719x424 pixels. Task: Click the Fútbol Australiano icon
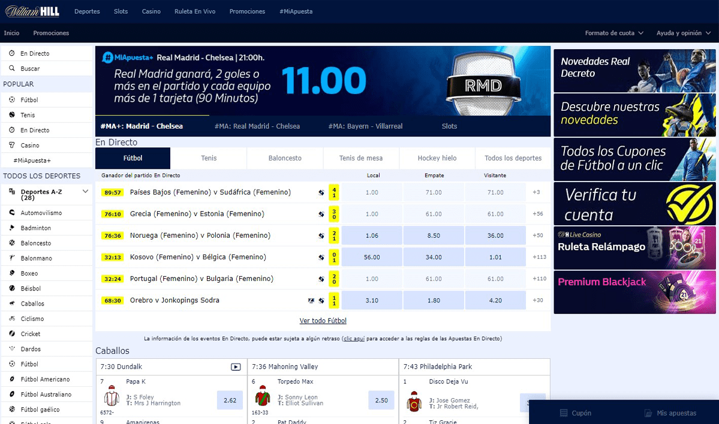point(12,394)
